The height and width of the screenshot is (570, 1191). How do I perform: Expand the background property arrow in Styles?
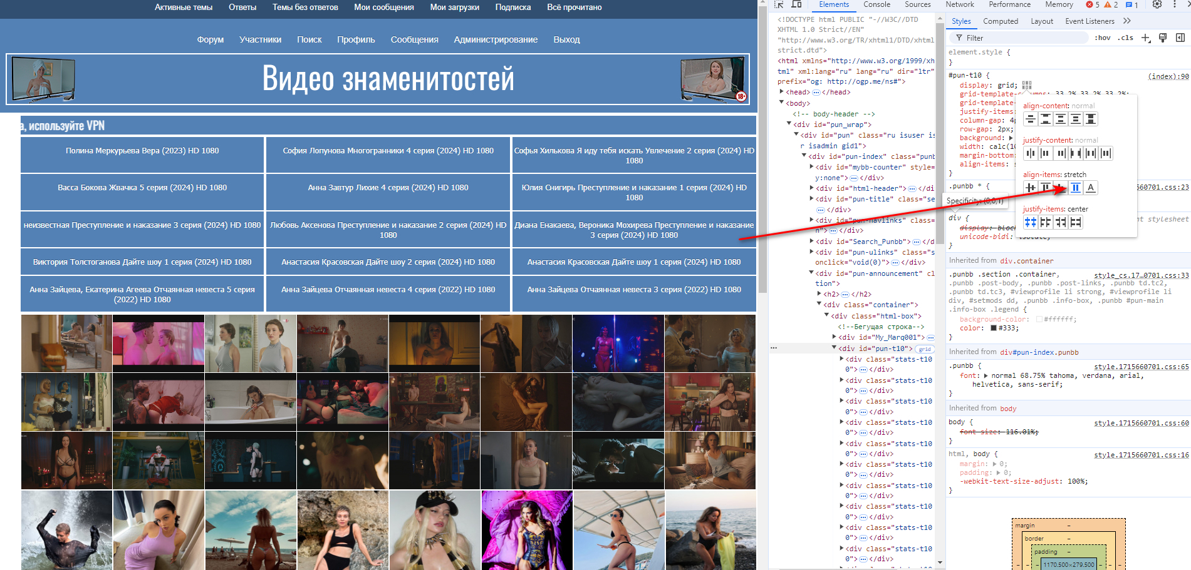click(1010, 138)
